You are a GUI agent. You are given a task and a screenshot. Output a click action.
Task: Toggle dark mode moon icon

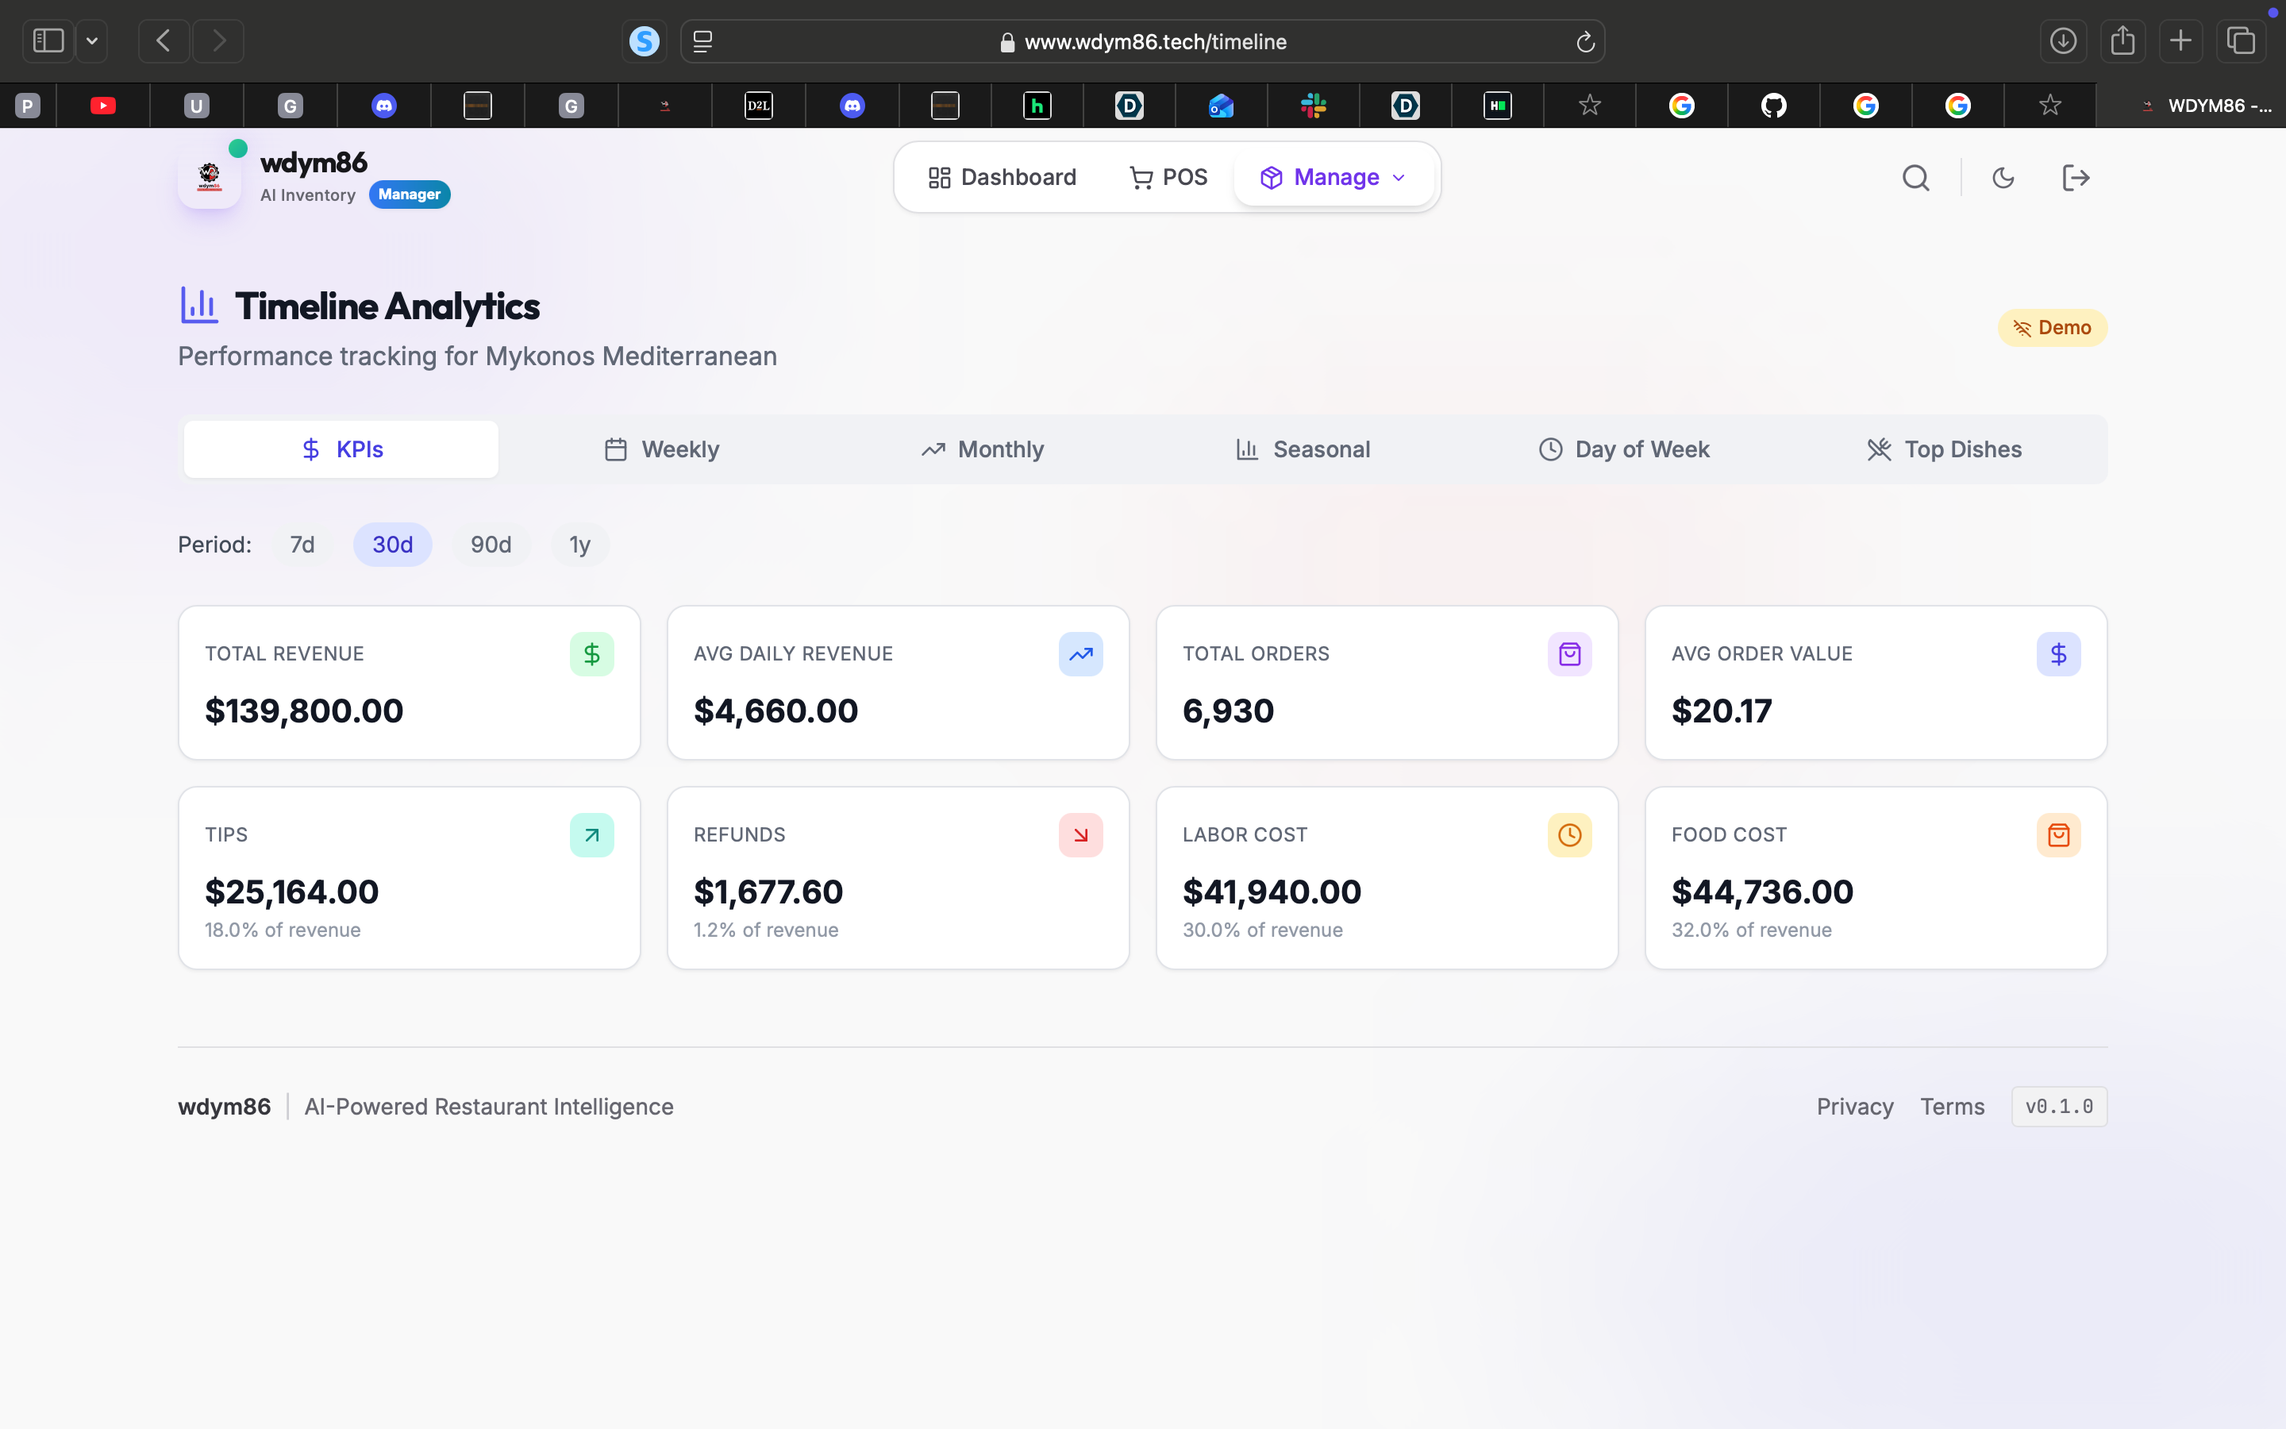(x=2003, y=178)
